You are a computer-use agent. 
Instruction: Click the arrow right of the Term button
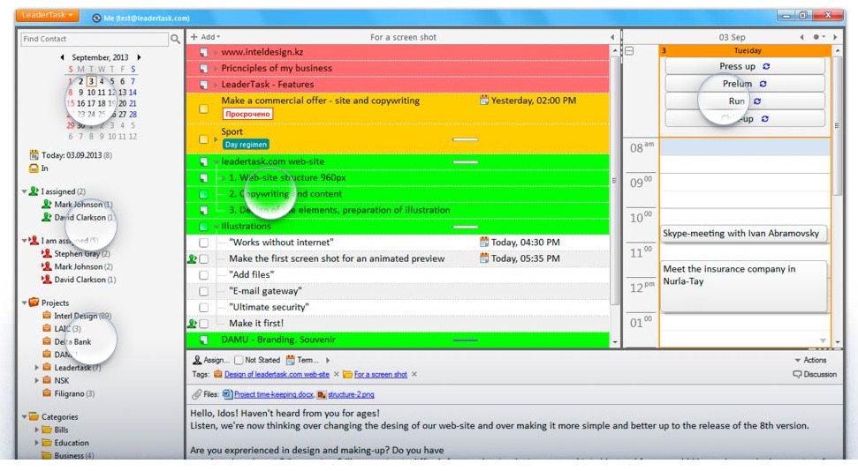click(328, 360)
